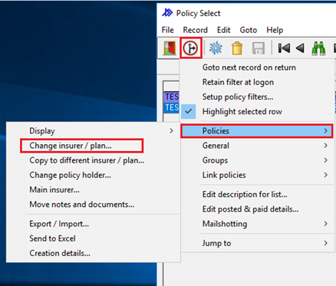Click the green binoculars search icon
Screen dimensions: 336x286
pyautogui.click(x=318, y=48)
